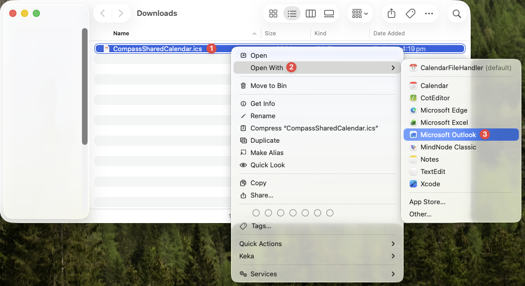Viewport: 525px width, 286px height.
Task: Choose Copy in context menu
Action: [x=317, y=183]
